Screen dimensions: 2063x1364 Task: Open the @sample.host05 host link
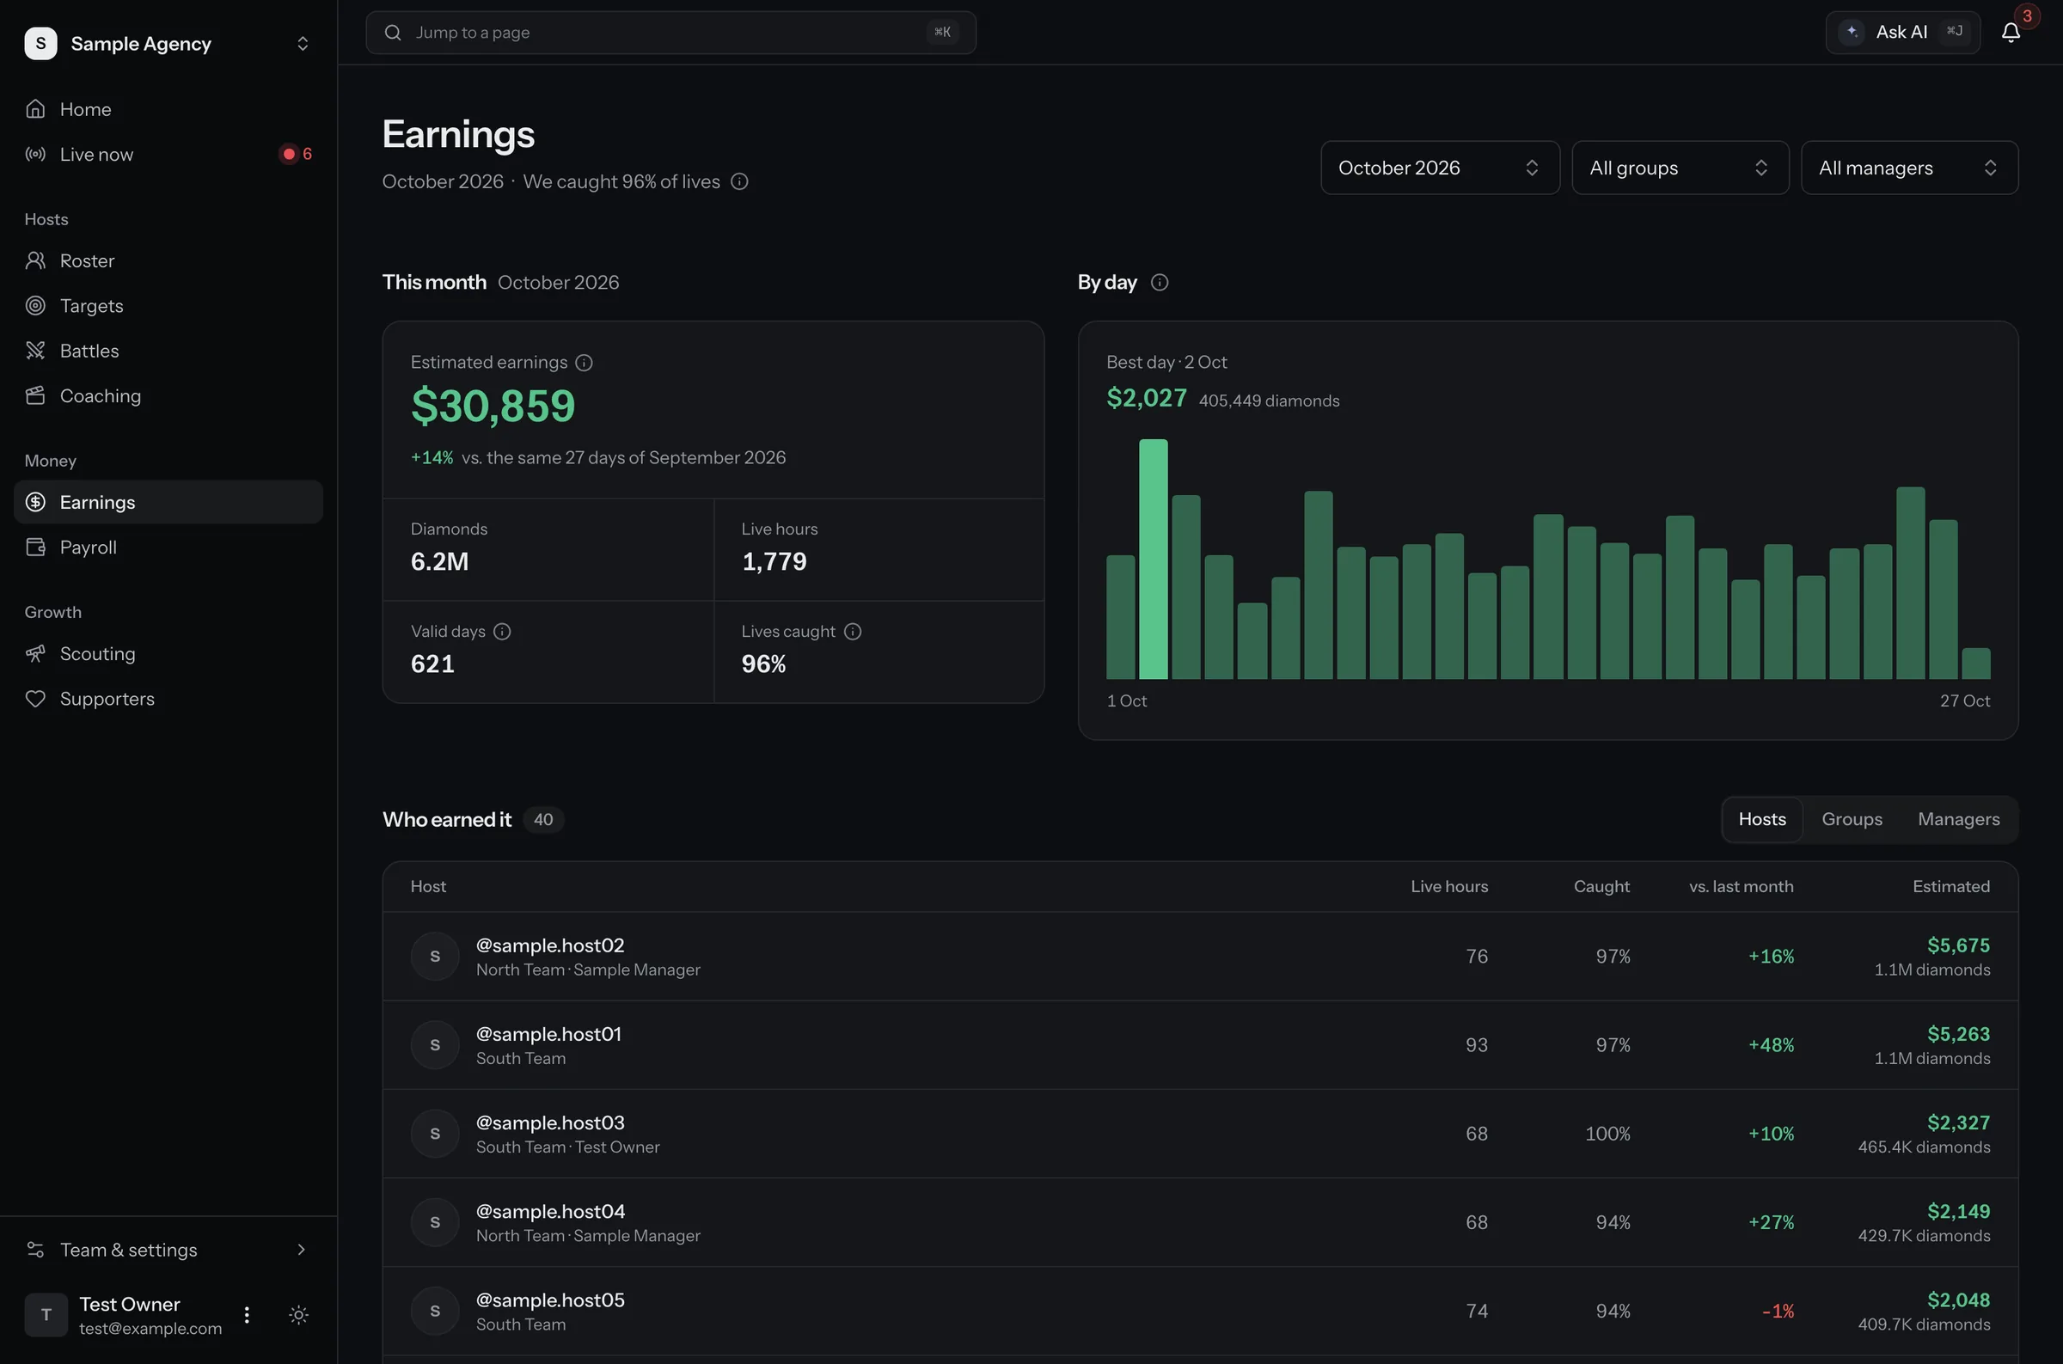tap(550, 1300)
